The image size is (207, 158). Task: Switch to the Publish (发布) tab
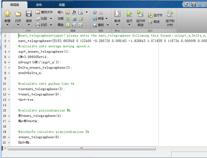pos(39,5)
